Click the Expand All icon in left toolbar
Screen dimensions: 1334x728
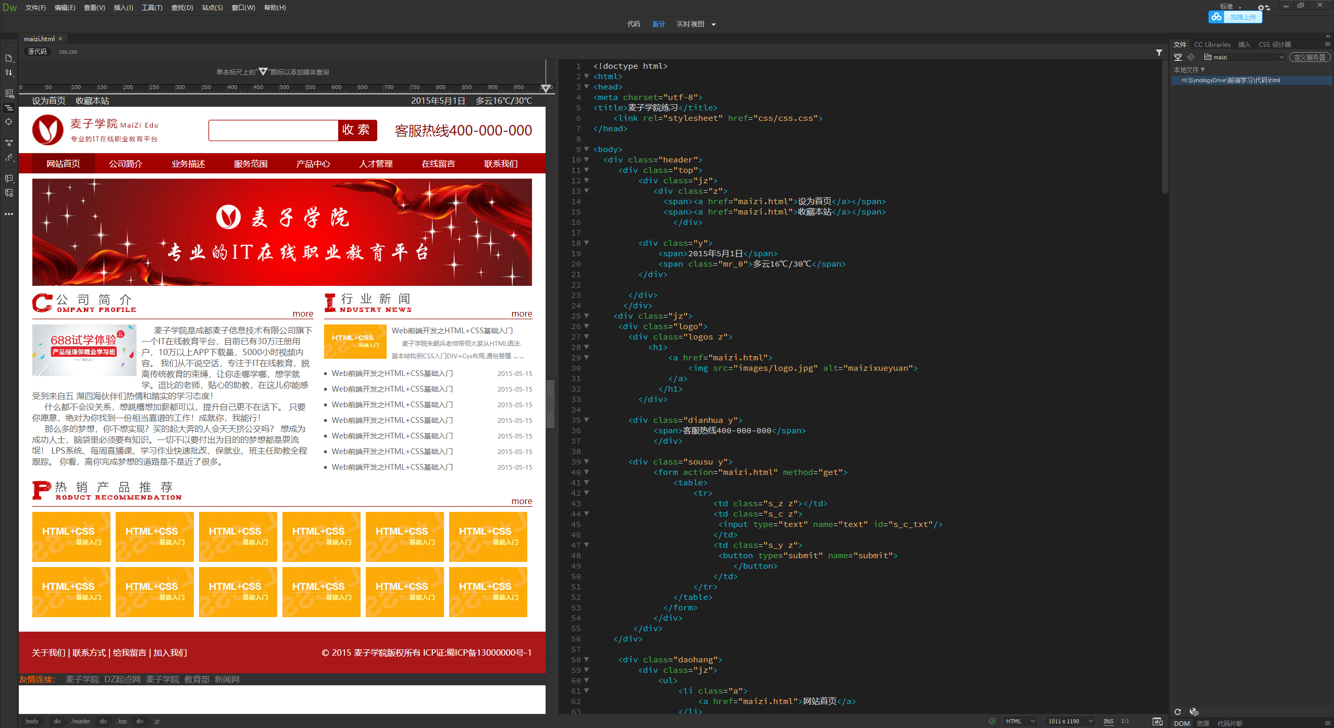click(9, 143)
